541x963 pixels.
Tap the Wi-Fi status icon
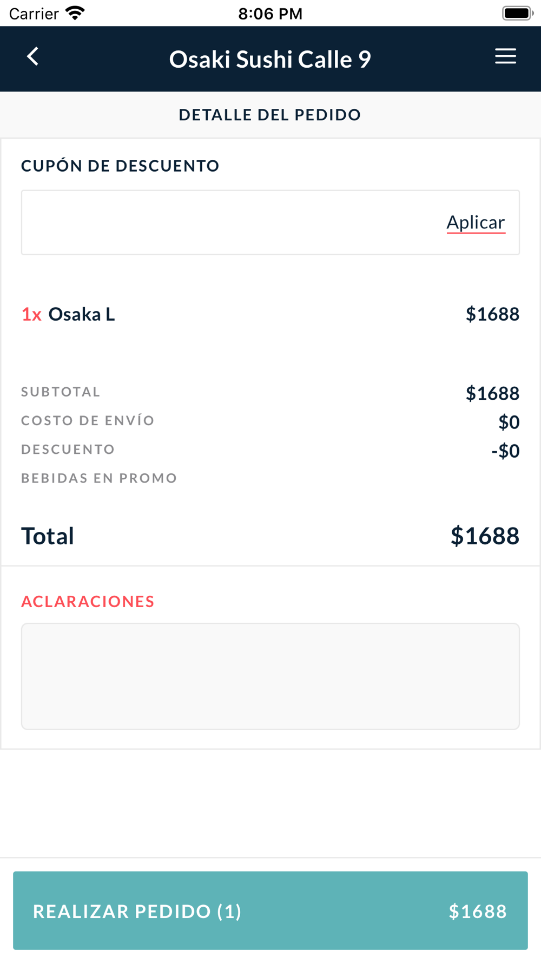click(75, 13)
